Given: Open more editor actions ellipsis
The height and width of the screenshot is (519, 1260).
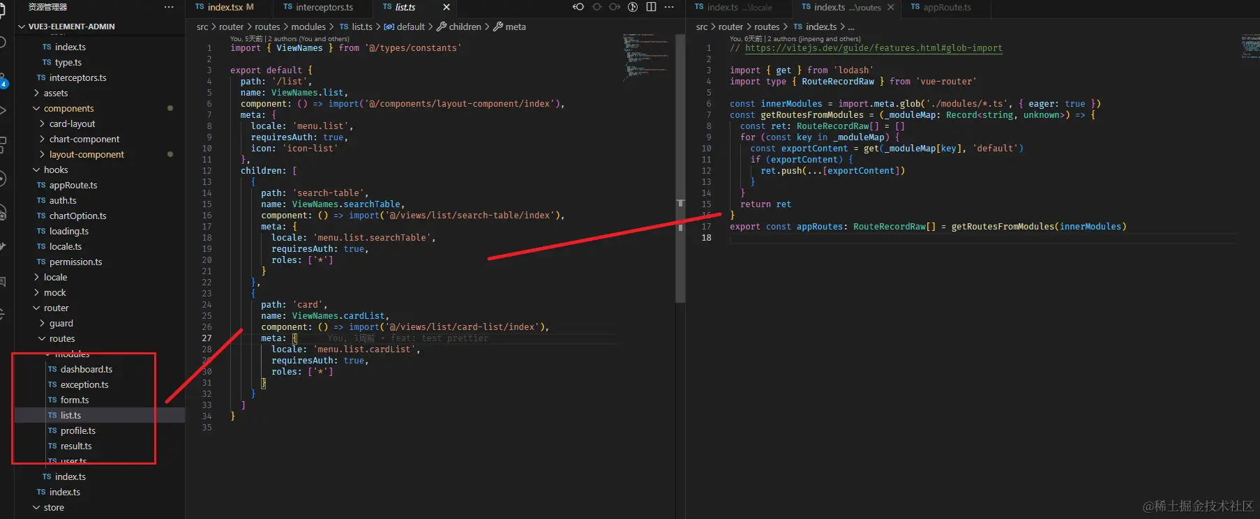Looking at the screenshot, I should (x=669, y=7).
